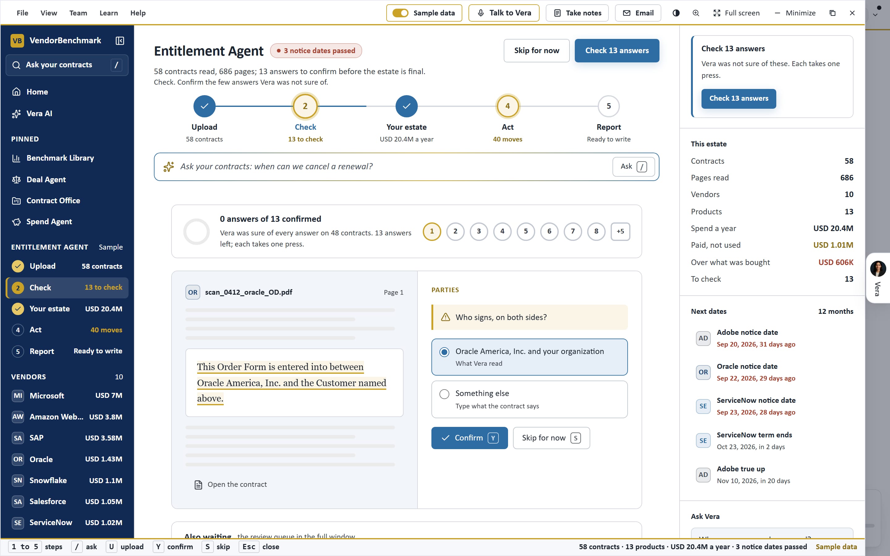890x556 pixels.
Task: Click Skip for now in the page header
Action: pos(536,51)
